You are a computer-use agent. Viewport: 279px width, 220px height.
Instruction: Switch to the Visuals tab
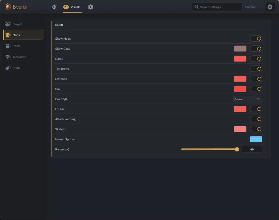72,7
